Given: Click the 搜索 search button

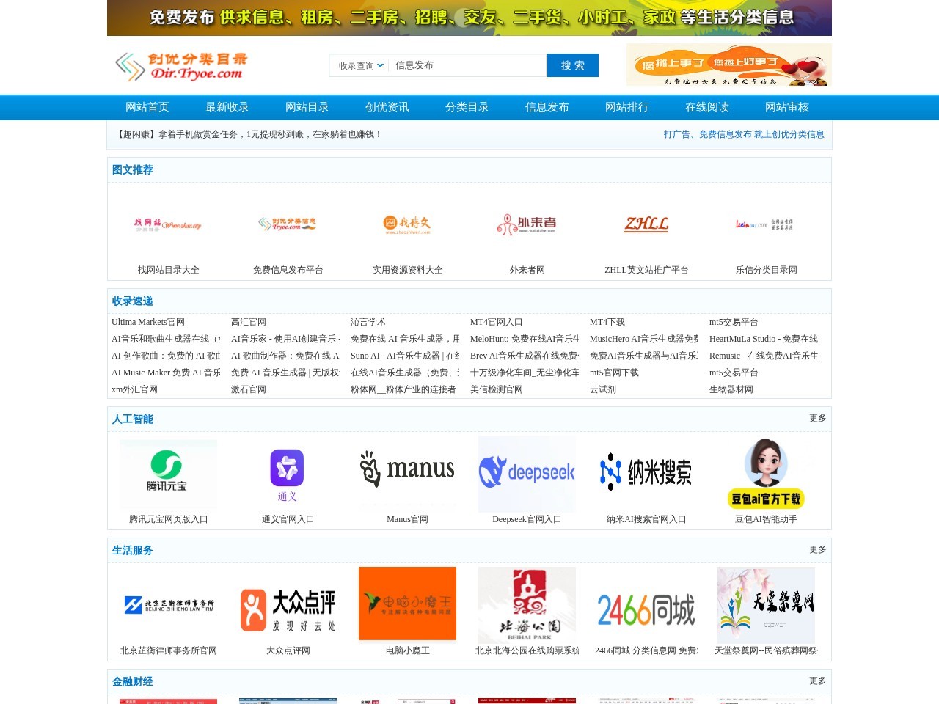Looking at the screenshot, I should 573,65.
